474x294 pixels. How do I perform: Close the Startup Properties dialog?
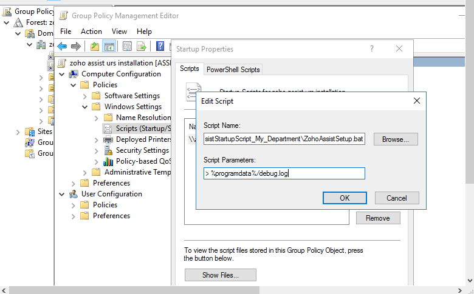(x=399, y=48)
